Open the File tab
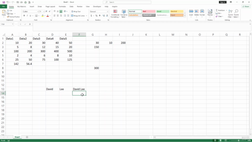Screen dimensions: 252x142 click(4, 7)
